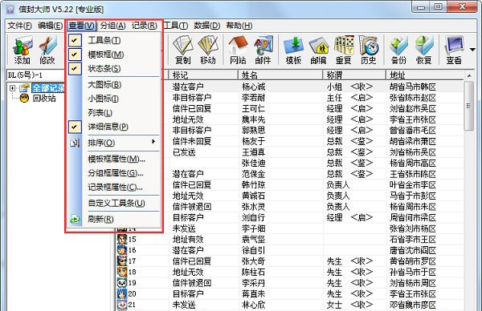Open the 数据(D) menu
The height and width of the screenshot is (311, 482).
[207, 26]
